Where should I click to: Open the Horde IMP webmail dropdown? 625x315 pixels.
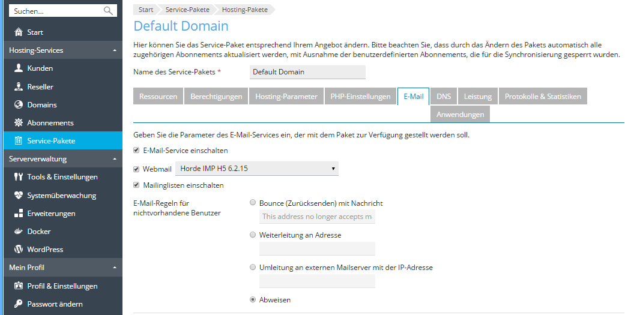[257, 169]
